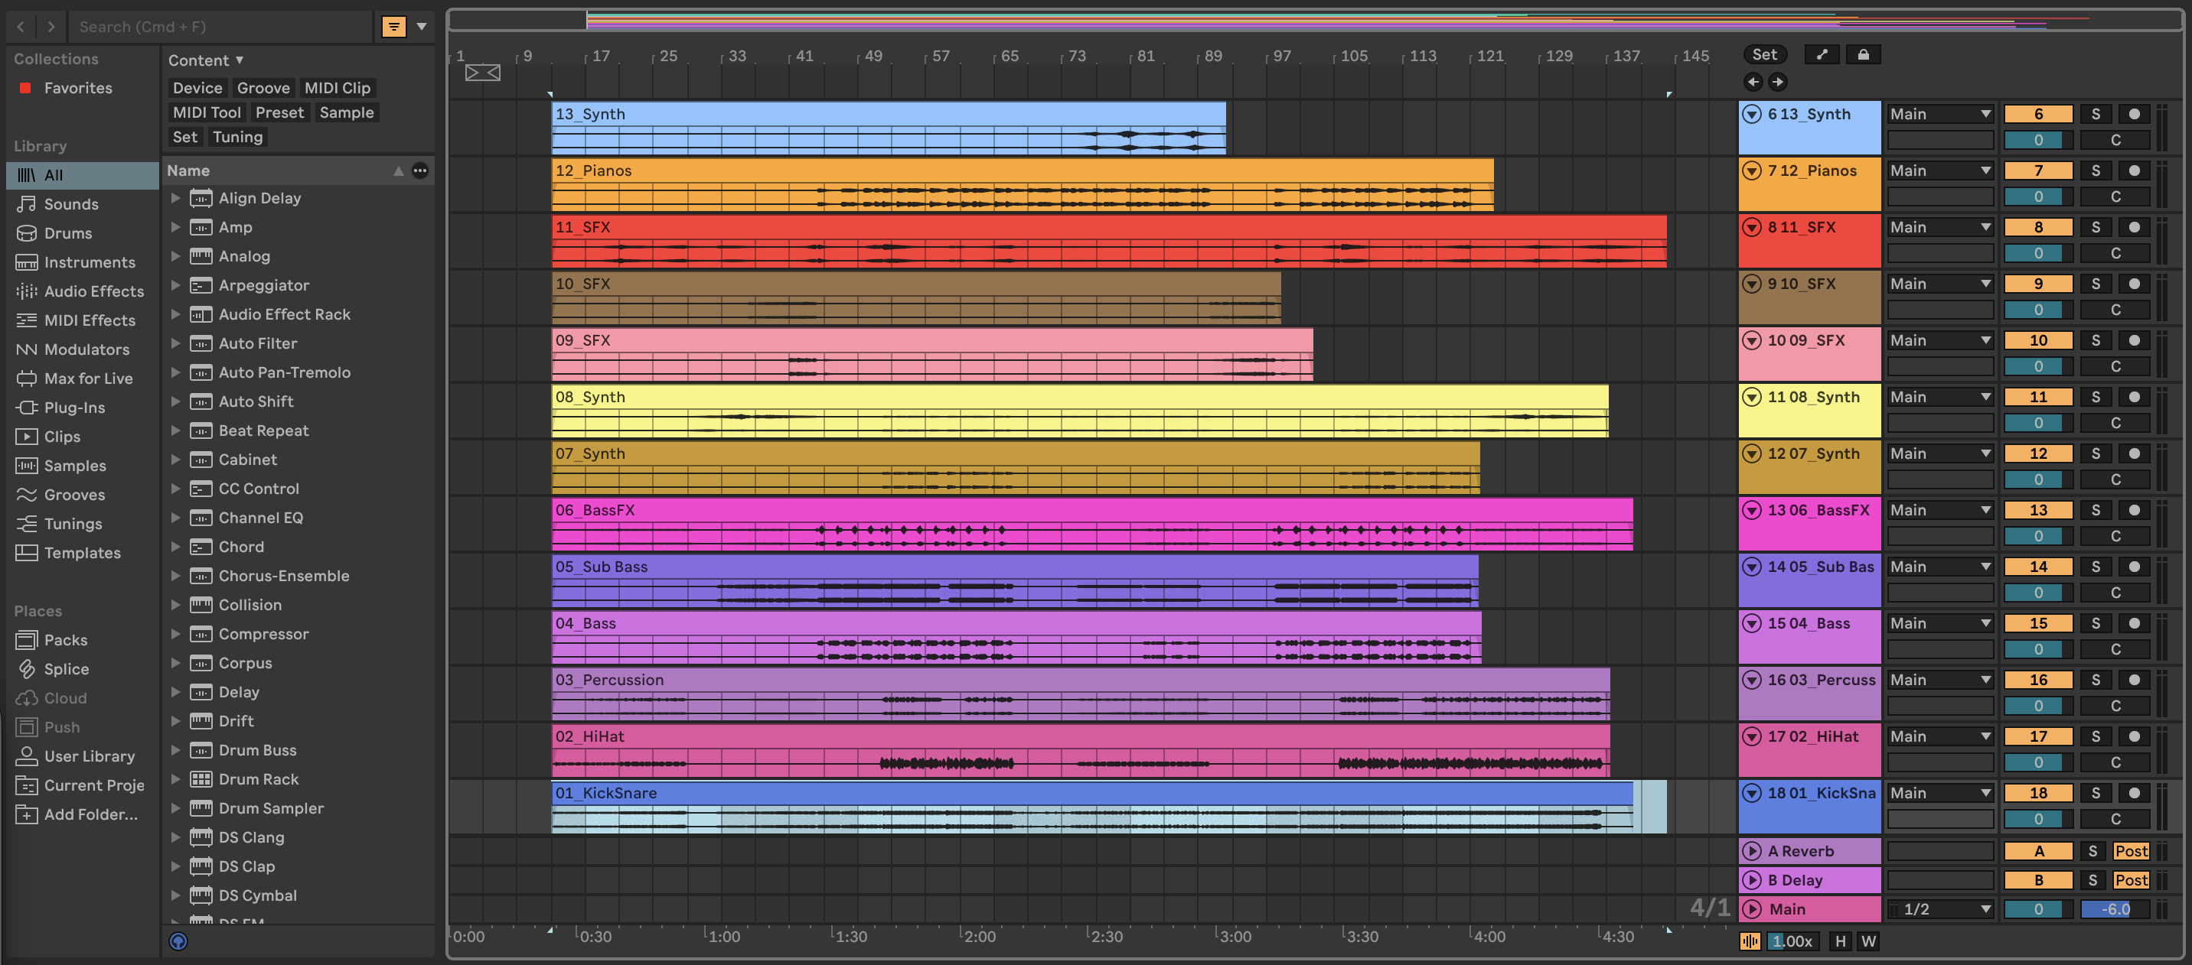Open the Templates library category

click(82, 553)
